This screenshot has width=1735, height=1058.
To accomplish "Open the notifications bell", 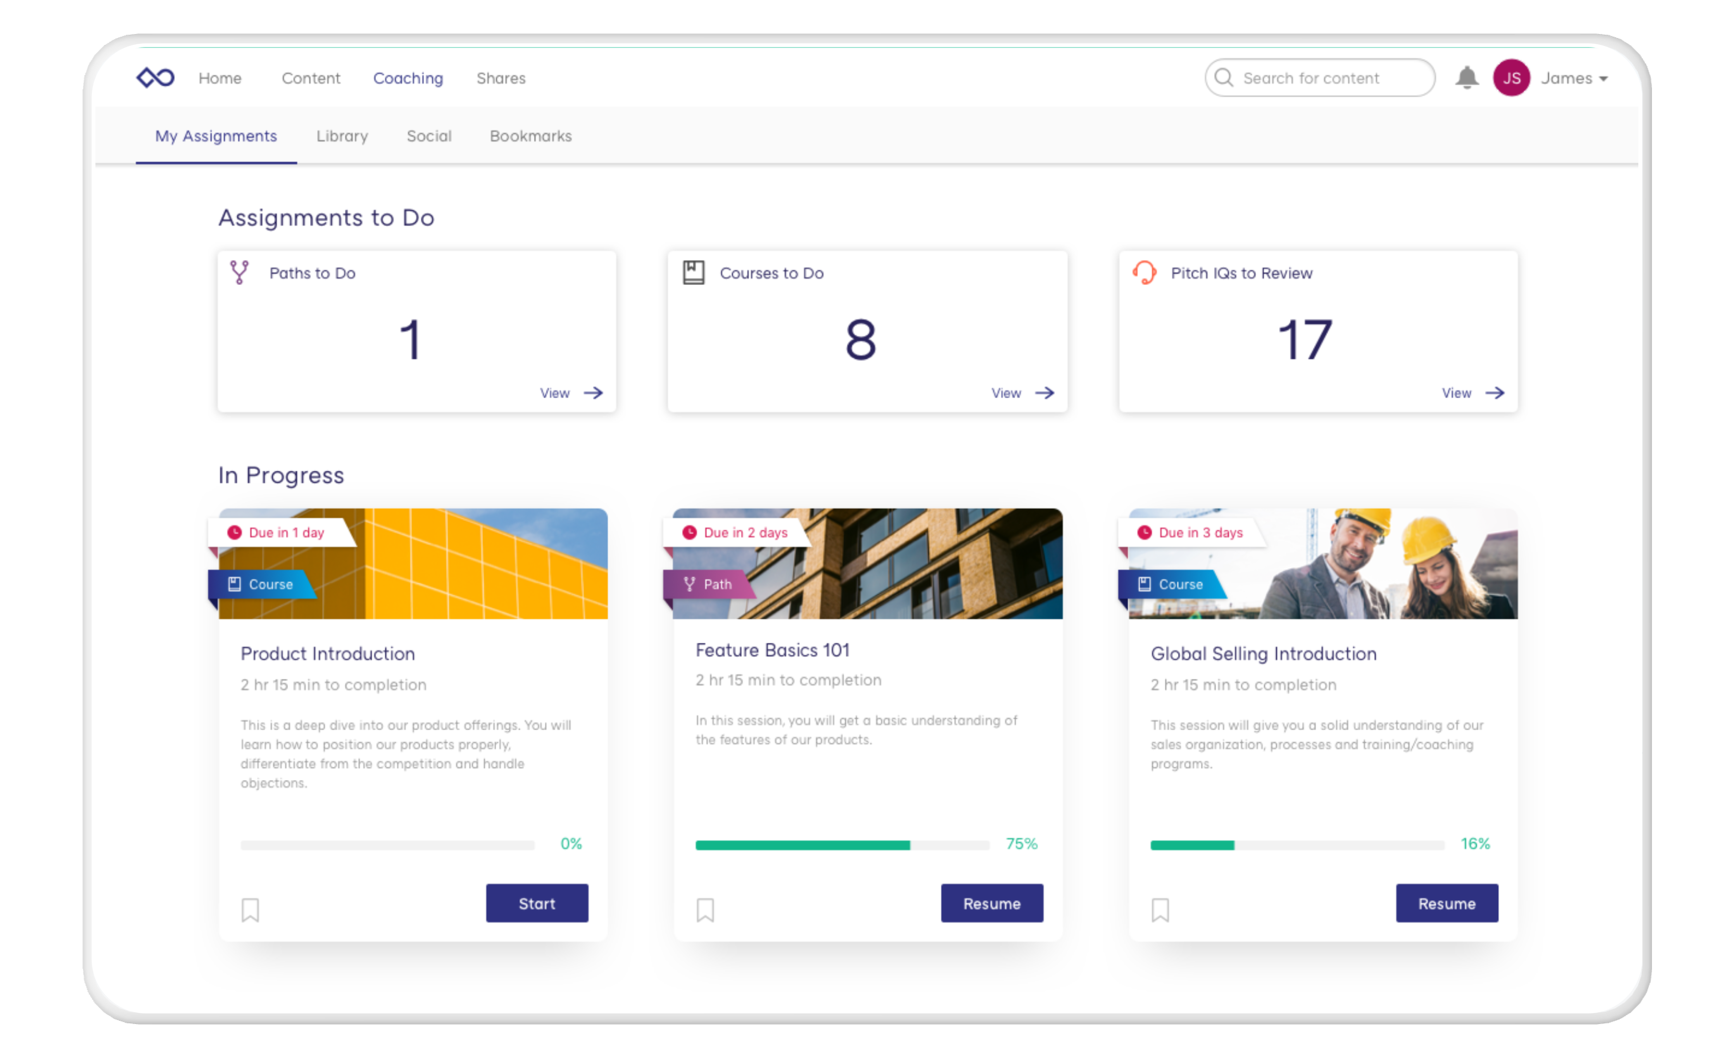I will 1467,78.
